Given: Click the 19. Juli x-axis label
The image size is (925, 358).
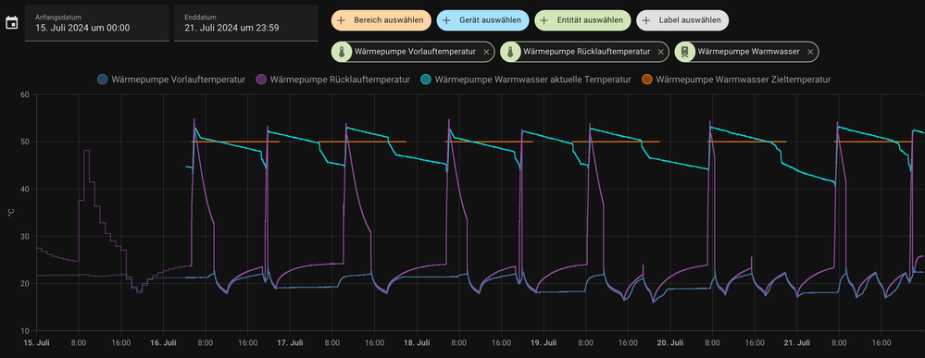Looking at the screenshot, I should click(x=544, y=342).
